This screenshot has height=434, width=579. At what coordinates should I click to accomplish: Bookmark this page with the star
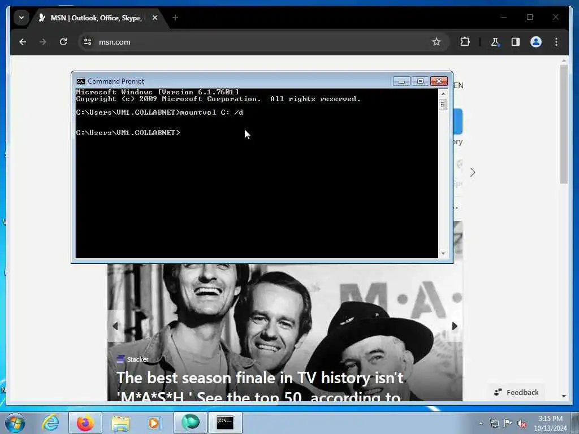click(436, 42)
